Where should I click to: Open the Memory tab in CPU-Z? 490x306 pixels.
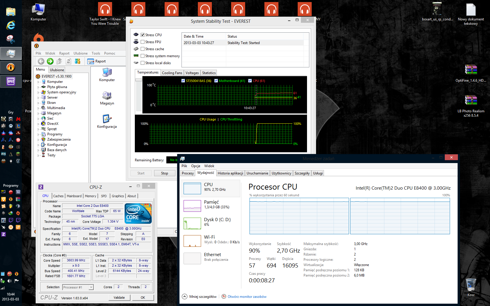pyautogui.click(x=90, y=196)
